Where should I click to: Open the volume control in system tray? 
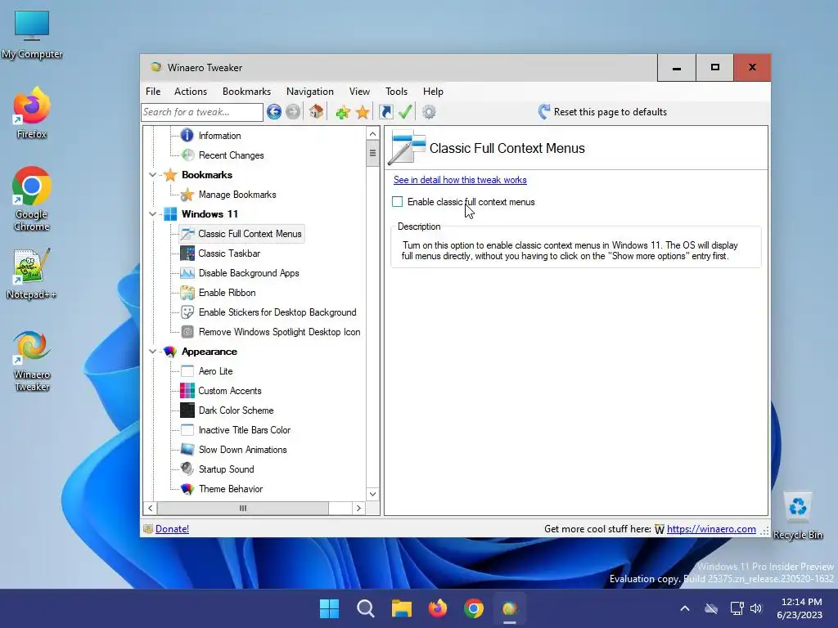tap(755, 608)
